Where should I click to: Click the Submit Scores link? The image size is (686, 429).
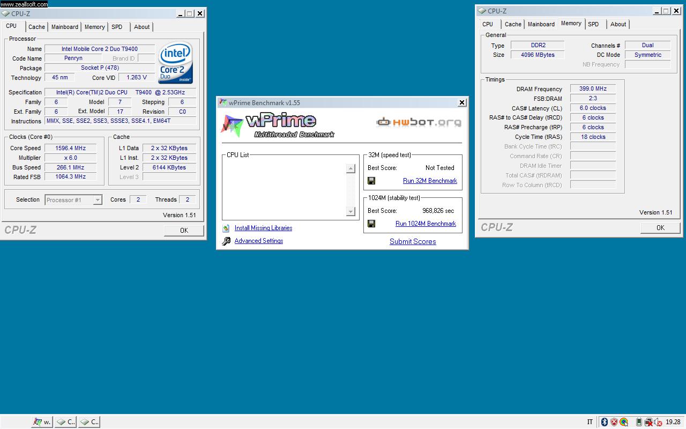(x=413, y=241)
